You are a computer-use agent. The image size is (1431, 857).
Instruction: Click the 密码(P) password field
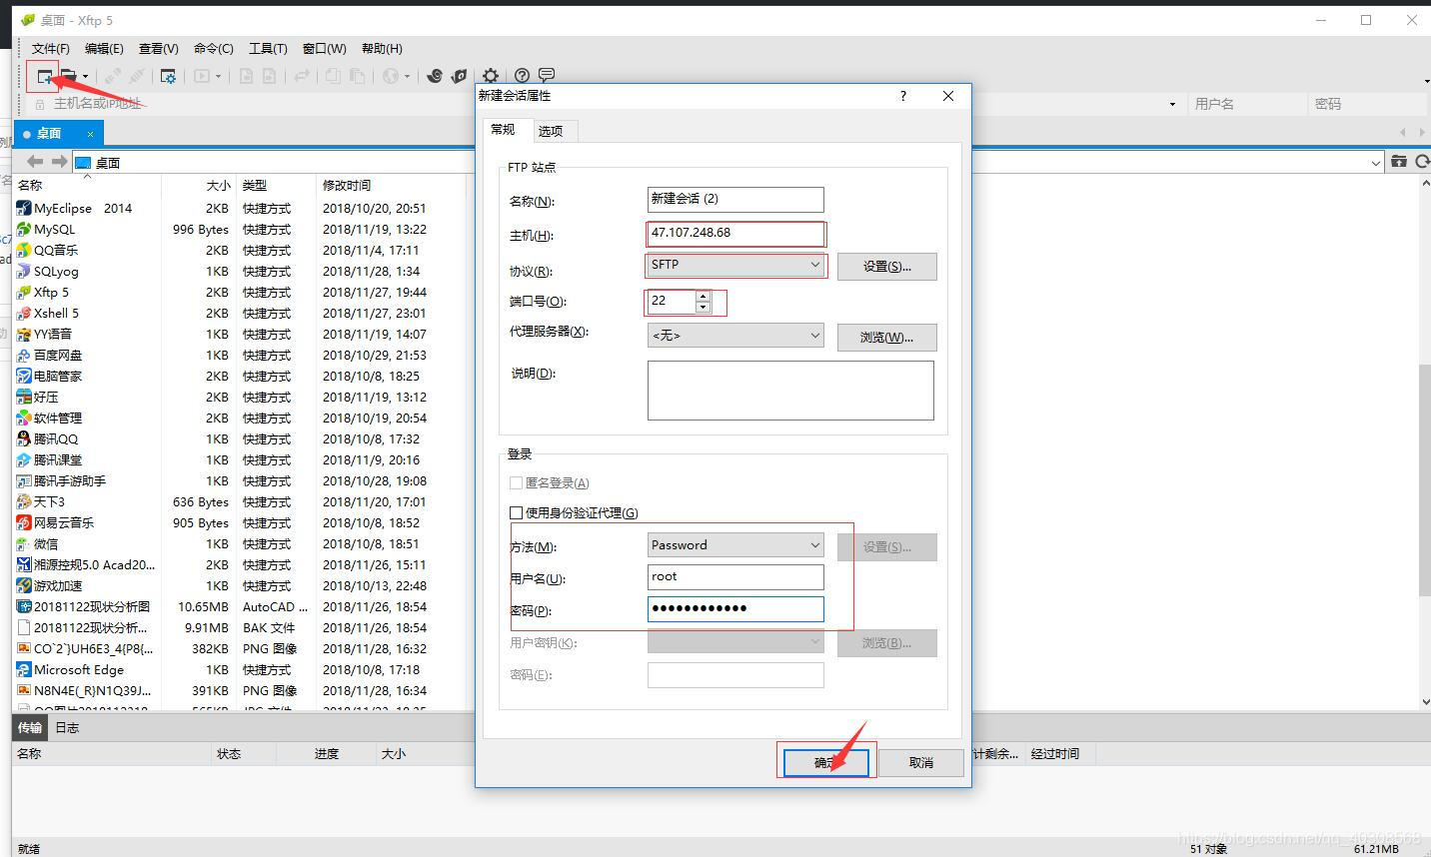click(735, 609)
